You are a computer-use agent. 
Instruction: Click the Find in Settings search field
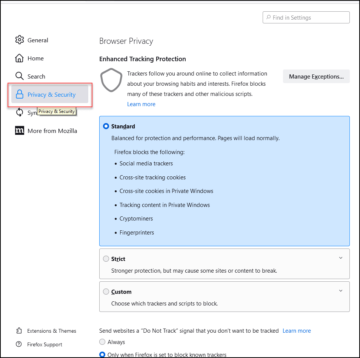[x=306, y=17]
